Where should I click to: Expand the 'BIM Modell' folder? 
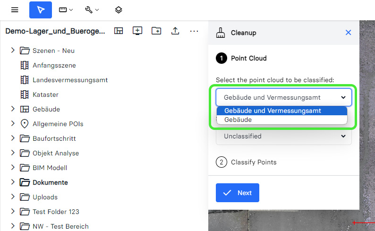pos(13,168)
